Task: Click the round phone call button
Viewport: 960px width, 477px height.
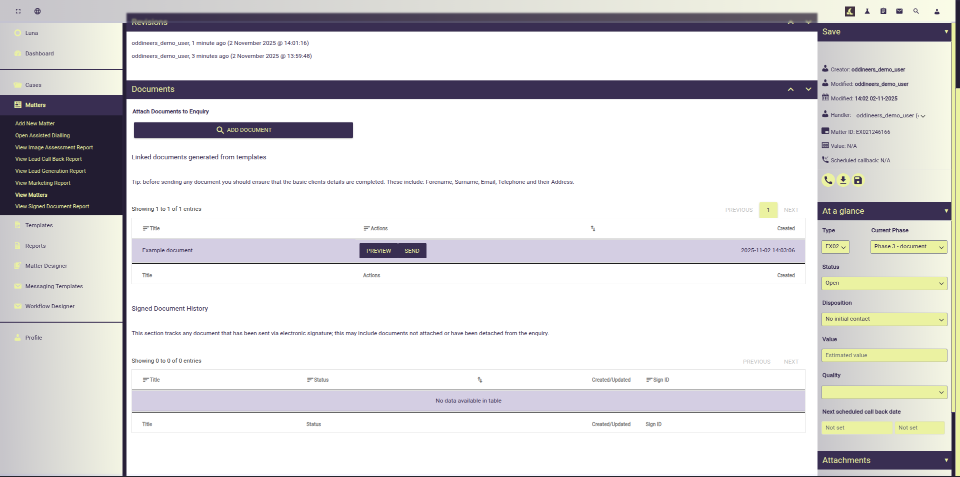Action: [x=828, y=180]
